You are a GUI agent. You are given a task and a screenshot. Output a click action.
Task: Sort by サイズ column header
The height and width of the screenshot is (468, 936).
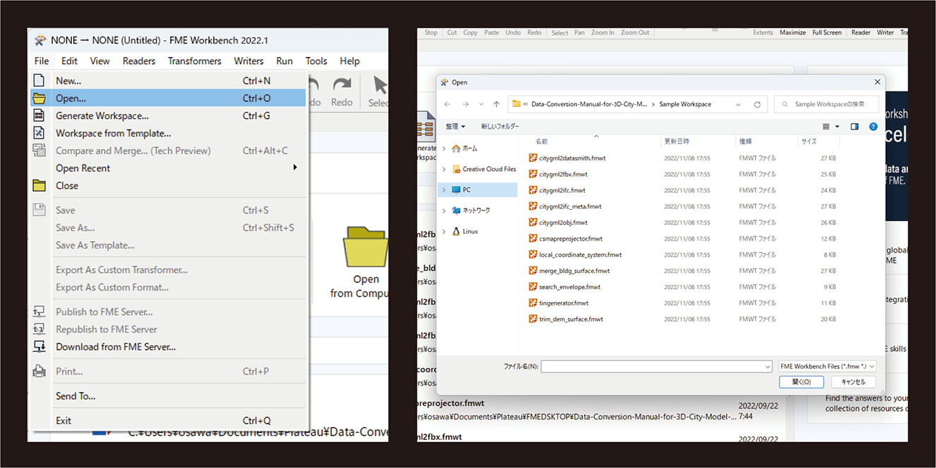[808, 141]
